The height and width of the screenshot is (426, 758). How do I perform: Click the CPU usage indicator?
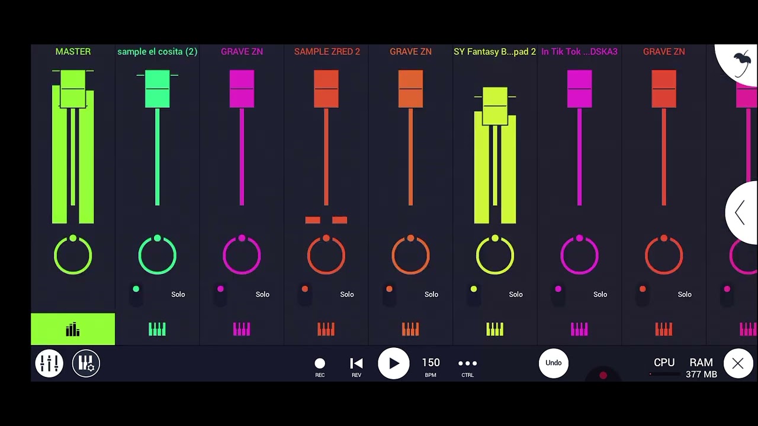(x=664, y=366)
